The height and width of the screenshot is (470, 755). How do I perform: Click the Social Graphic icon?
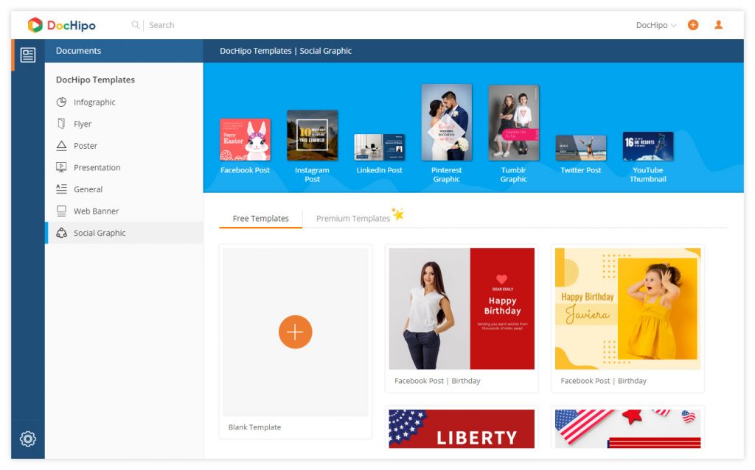click(x=61, y=233)
